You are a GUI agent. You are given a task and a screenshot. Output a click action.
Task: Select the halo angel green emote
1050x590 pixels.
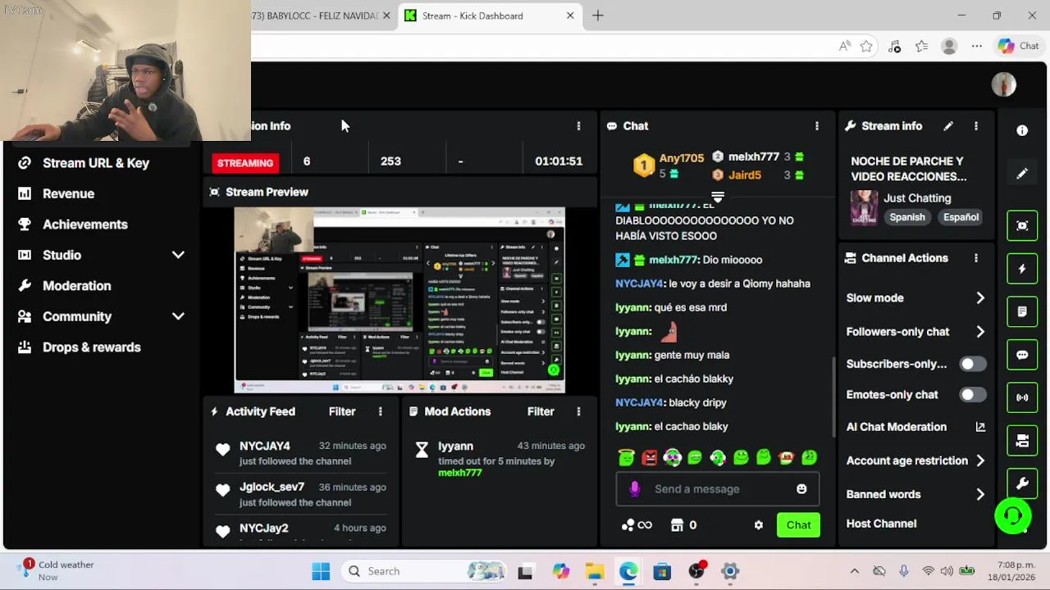pyautogui.click(x=627, y=458)
